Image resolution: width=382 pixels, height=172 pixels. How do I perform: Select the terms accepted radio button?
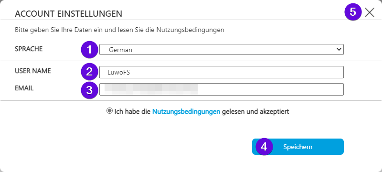(x=109, y=111)
